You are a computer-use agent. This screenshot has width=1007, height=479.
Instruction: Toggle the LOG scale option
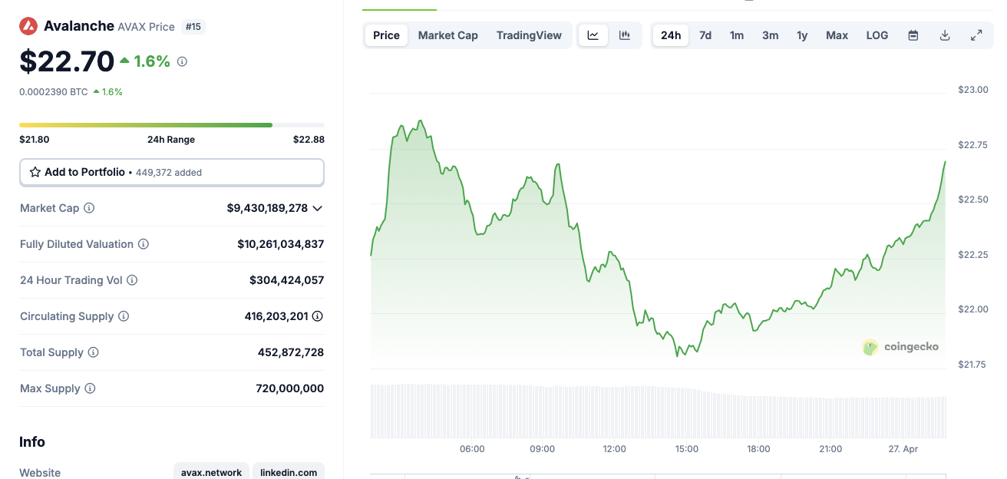[x=877, y=35]
